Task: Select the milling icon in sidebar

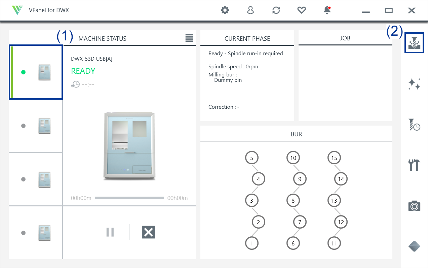Action: (x=414, y=43)
